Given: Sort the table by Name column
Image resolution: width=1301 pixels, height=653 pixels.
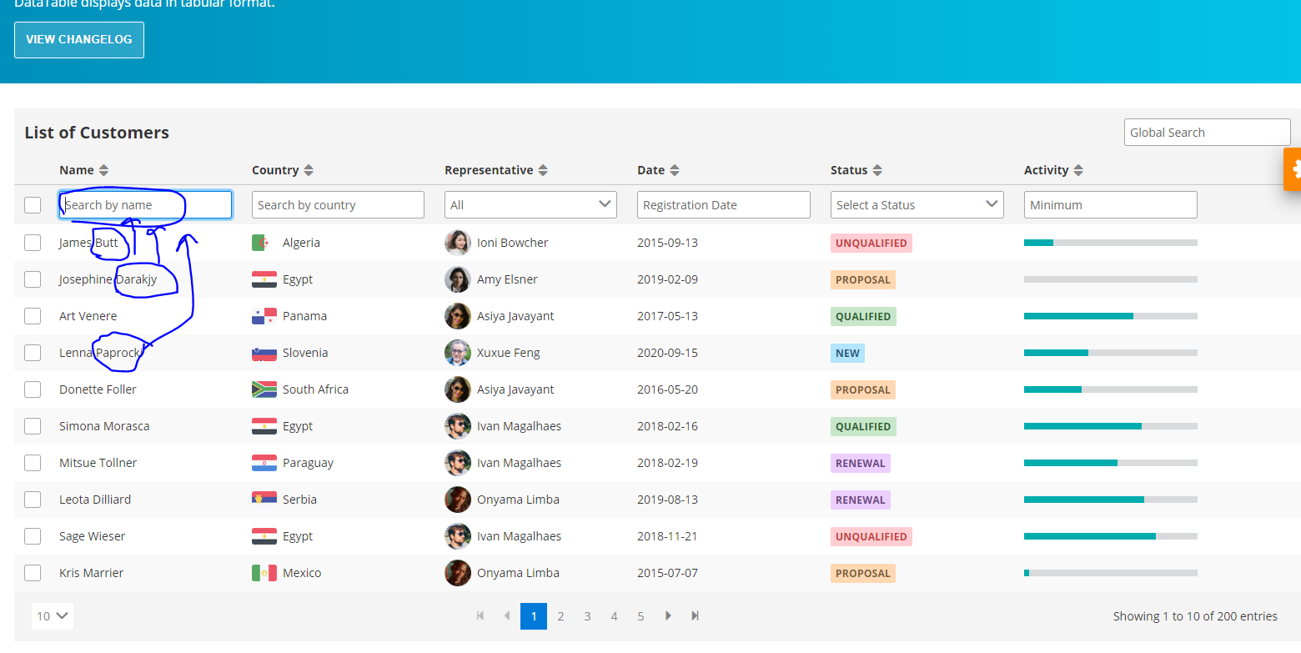Looking at the screenshot, I should (103, 169).
